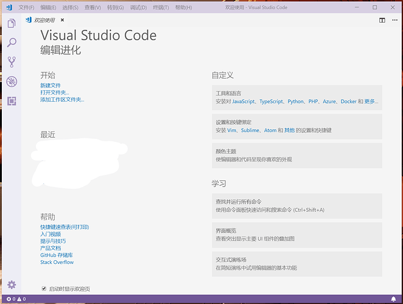Image resolution: width=403 pixels, height=304 pixels.
Task: Open the 交互式演练场 card
Action: click(x=297, y=264)
